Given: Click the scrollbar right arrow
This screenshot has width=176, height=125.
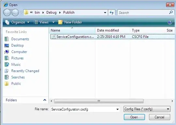Looking at the screenshot, I should tap(172, 101).
